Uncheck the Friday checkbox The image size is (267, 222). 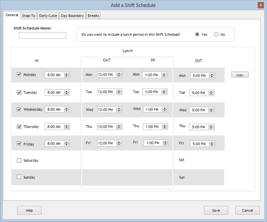click(19, 144)
